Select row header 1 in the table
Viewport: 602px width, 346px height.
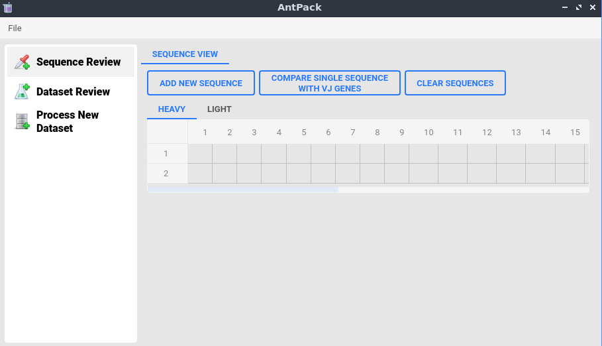(168, 154)
